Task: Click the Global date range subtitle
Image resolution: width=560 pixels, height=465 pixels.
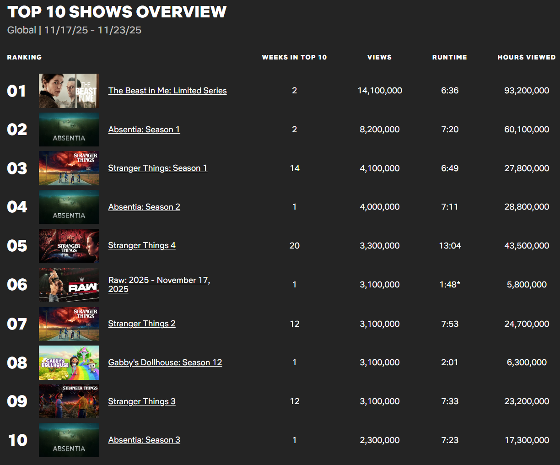Action: [74, 30]
